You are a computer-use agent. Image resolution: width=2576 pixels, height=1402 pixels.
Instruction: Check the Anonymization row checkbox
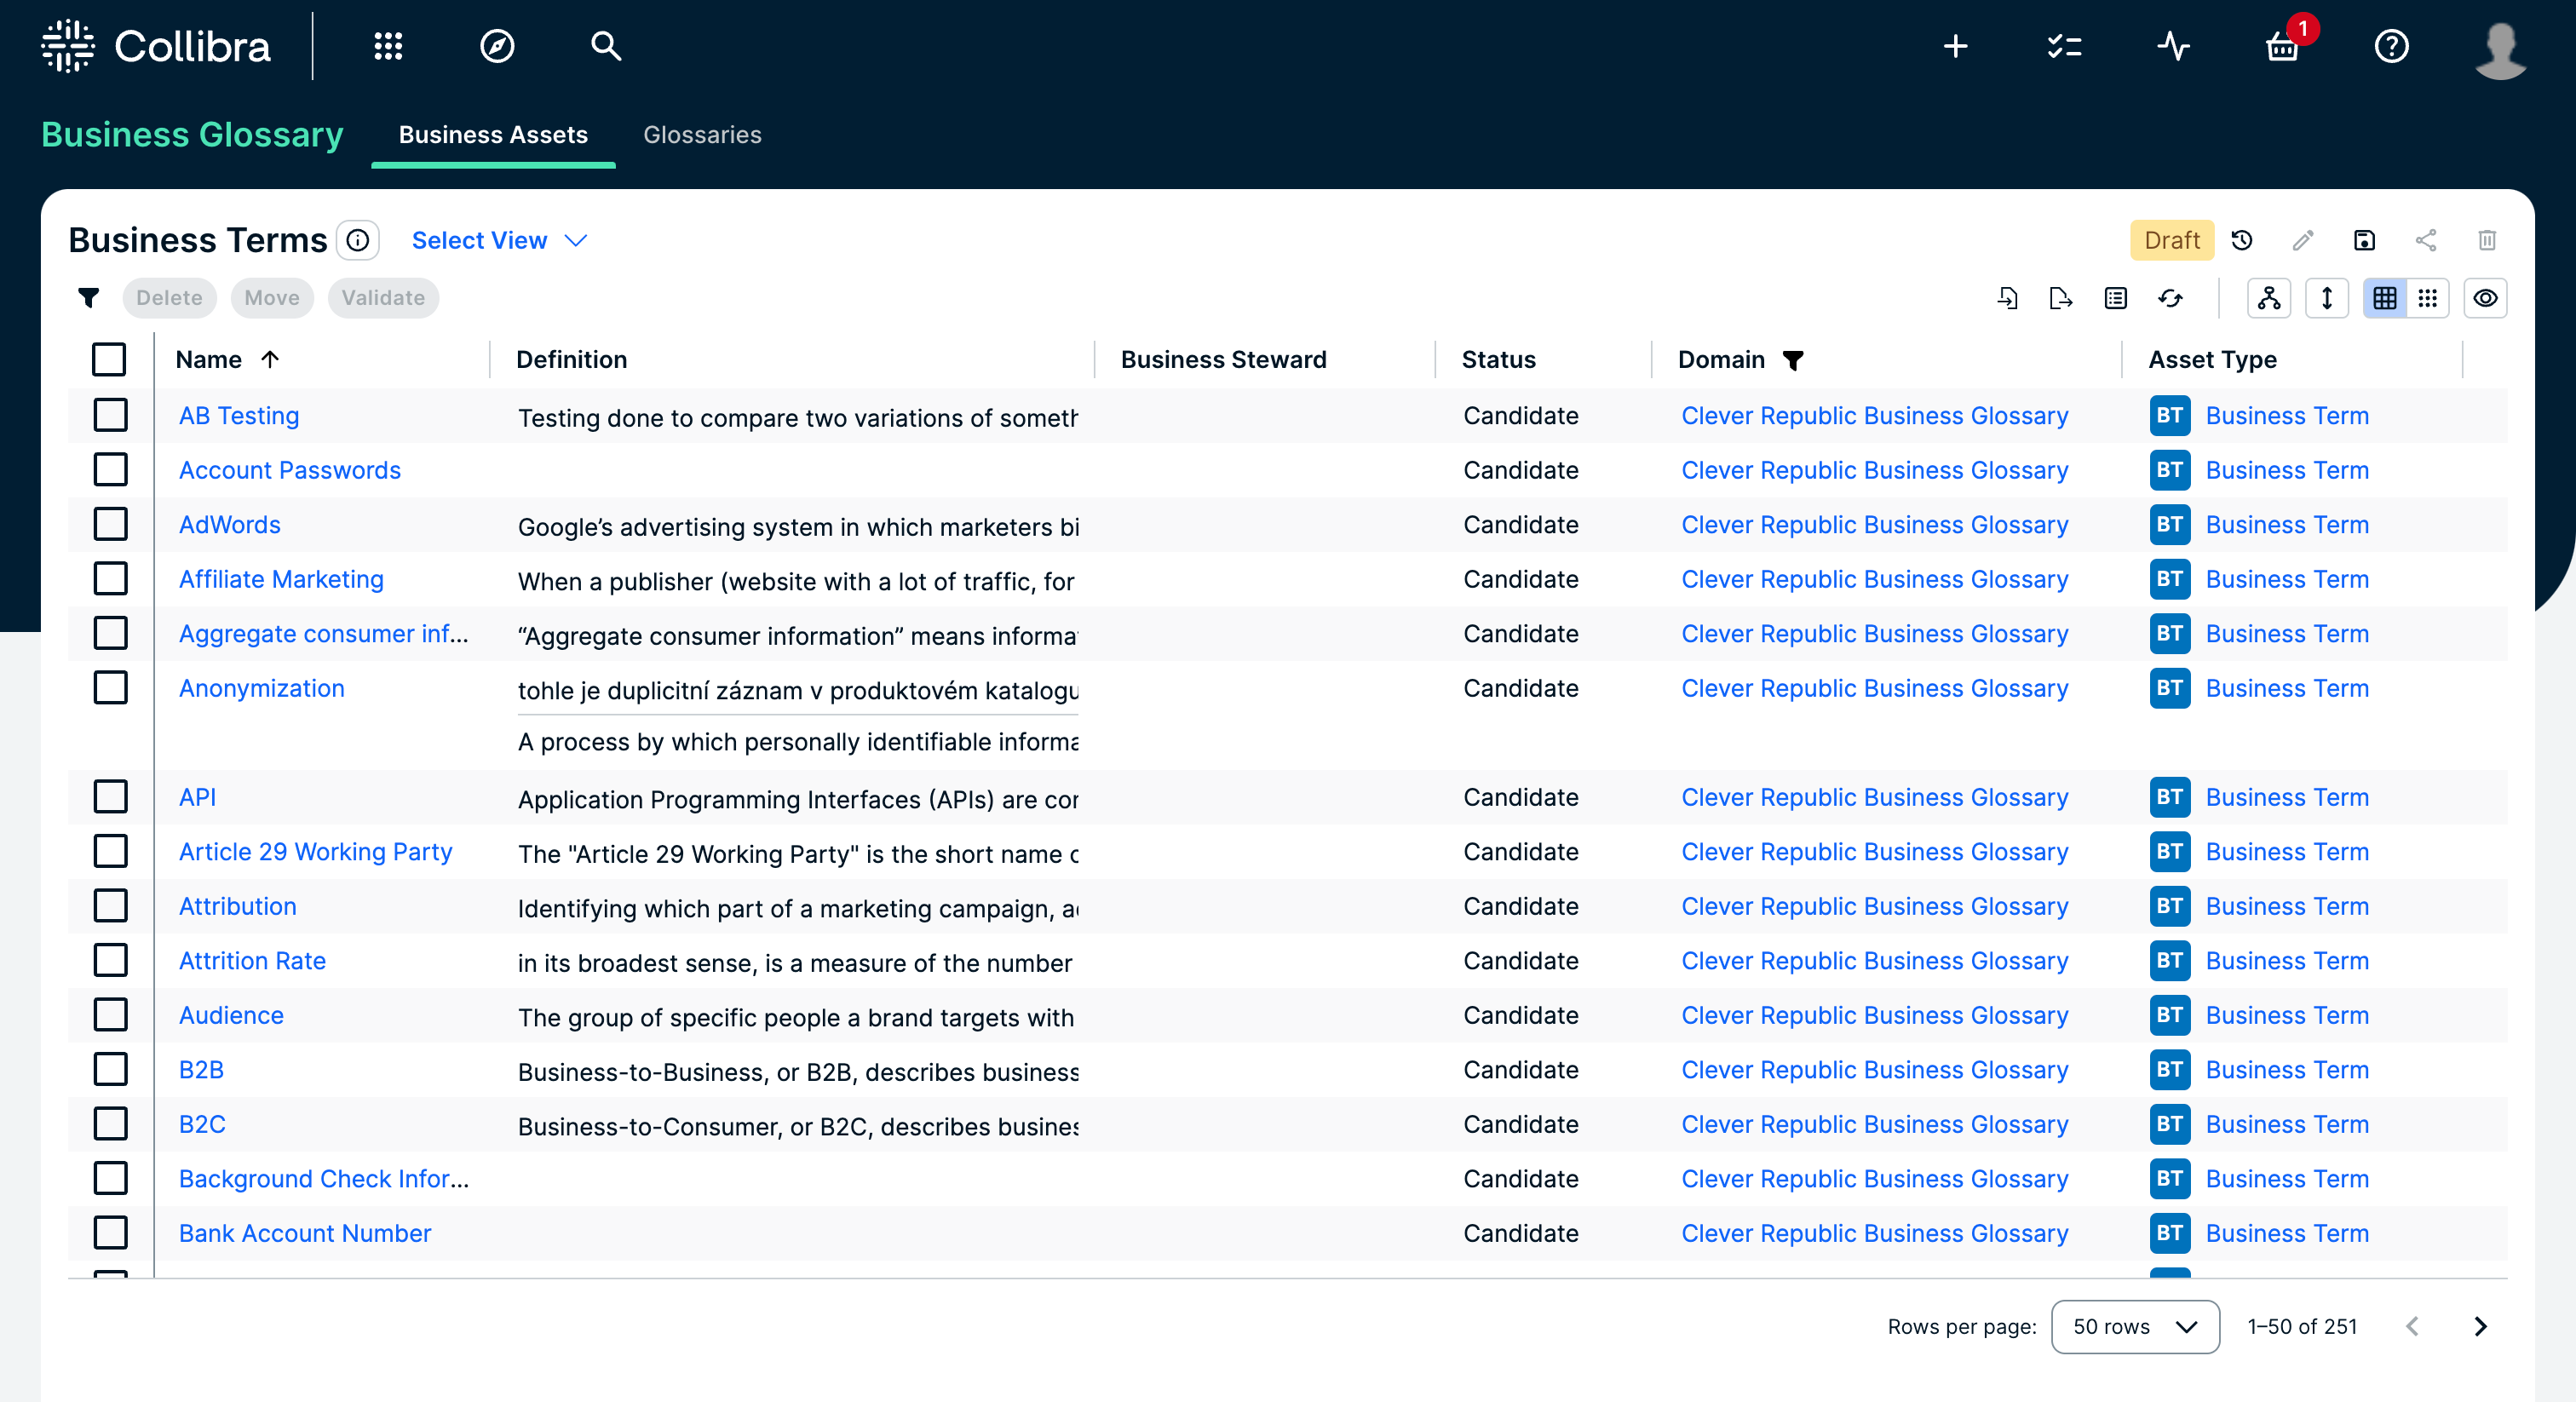(x=110, y=688)
